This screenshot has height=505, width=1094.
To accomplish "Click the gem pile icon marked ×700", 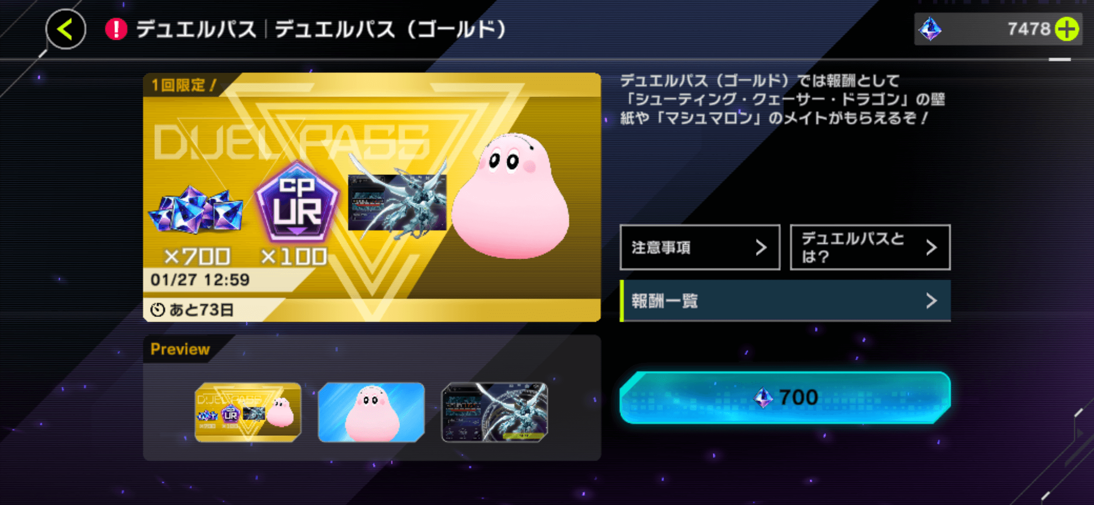I will tap(196, 209).
